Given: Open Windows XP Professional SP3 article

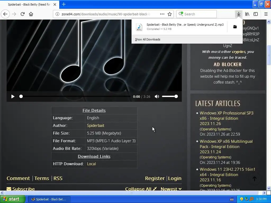Looking at the screenshot, I should [227, 118].
